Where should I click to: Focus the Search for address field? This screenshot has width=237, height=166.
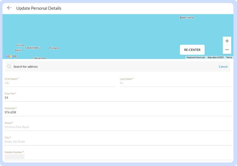[110, 66]
